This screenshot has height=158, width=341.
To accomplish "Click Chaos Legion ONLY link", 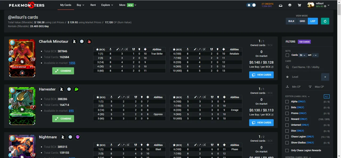I will (x=310, y=137).
